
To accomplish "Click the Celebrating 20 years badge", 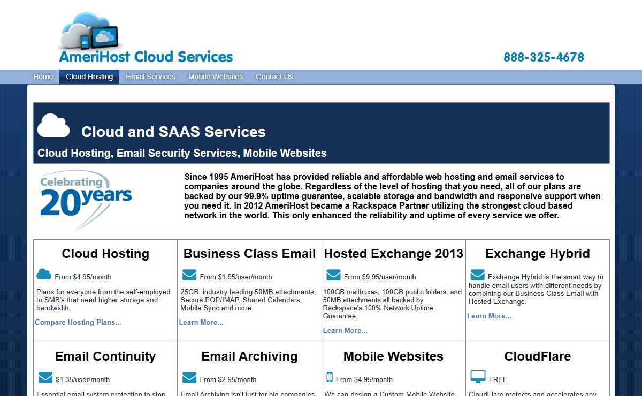I will coord(86,200).
